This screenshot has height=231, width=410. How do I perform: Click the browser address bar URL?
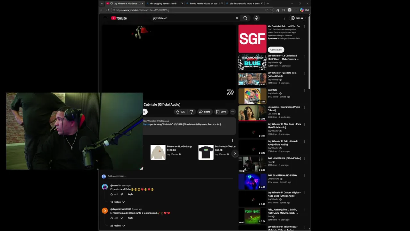tap(143, 10)
